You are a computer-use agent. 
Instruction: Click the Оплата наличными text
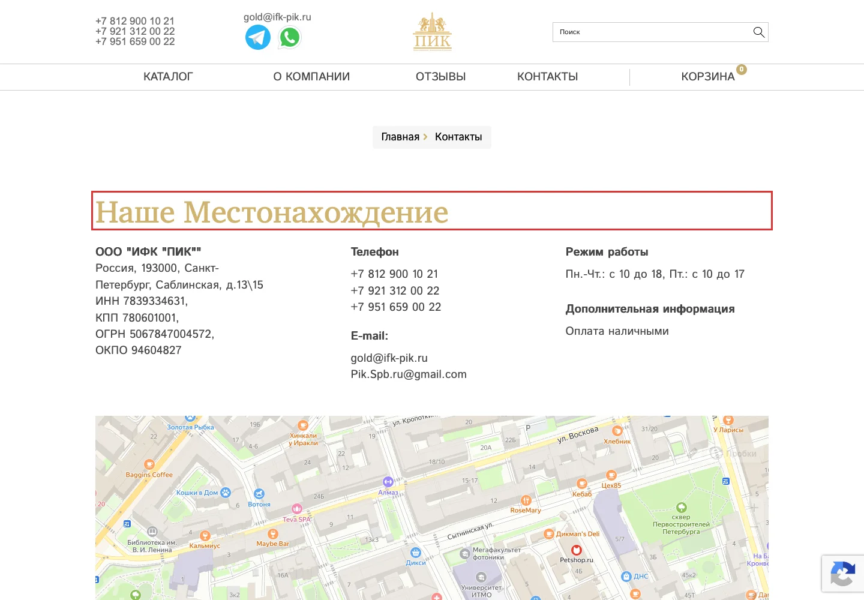tap(617, 331)
